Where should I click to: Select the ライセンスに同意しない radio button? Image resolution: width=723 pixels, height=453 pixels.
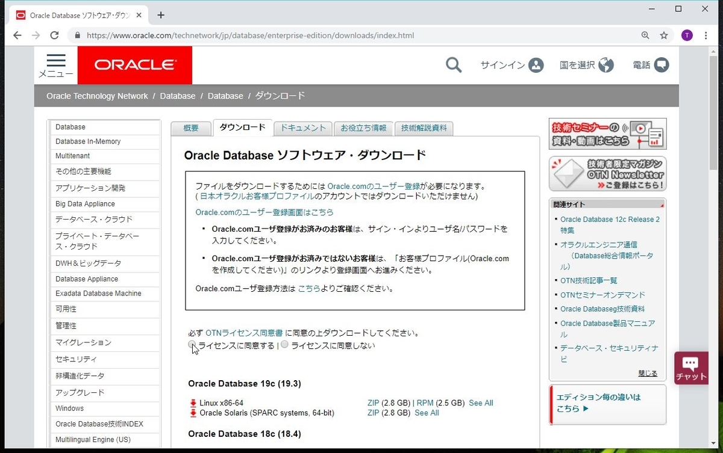pyautogui.click(x=283, y=345)
